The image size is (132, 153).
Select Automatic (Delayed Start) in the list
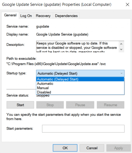[x=80, y=79]
